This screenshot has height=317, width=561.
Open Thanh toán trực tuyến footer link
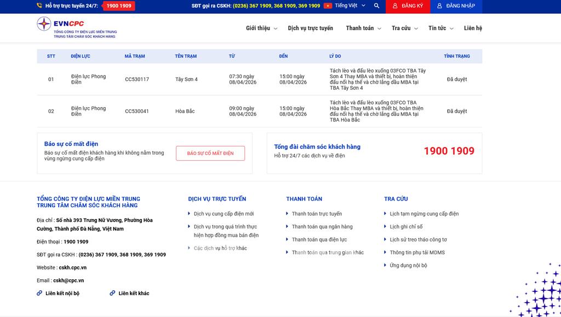[317, 214]
